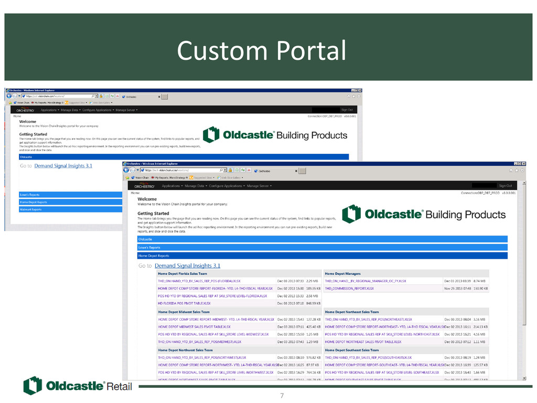This screenshot has height=403, width=537.
Task: Expand Home Depot Reports bar in rear window
Action: coord(71,202)
